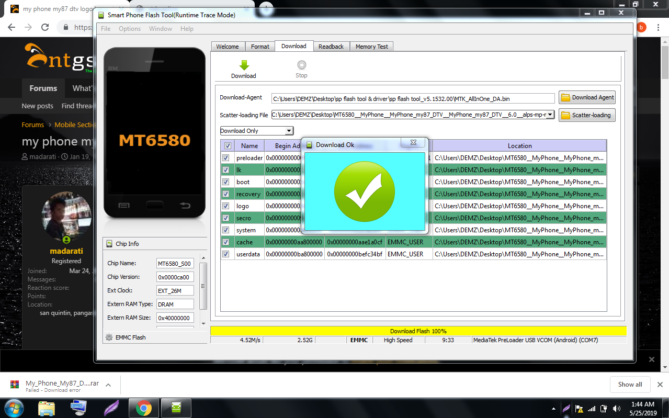This screenshot has height=418, width=669.
Task: Open the Download Only mode dropdown
Action: [x=256, y=131]
